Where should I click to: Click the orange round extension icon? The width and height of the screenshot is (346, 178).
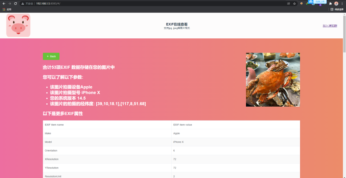pos(301,3)
